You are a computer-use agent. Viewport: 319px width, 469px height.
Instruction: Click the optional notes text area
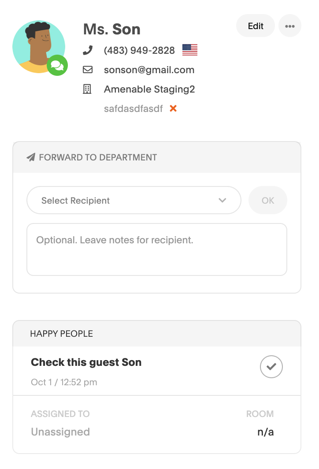pos(157,249)
